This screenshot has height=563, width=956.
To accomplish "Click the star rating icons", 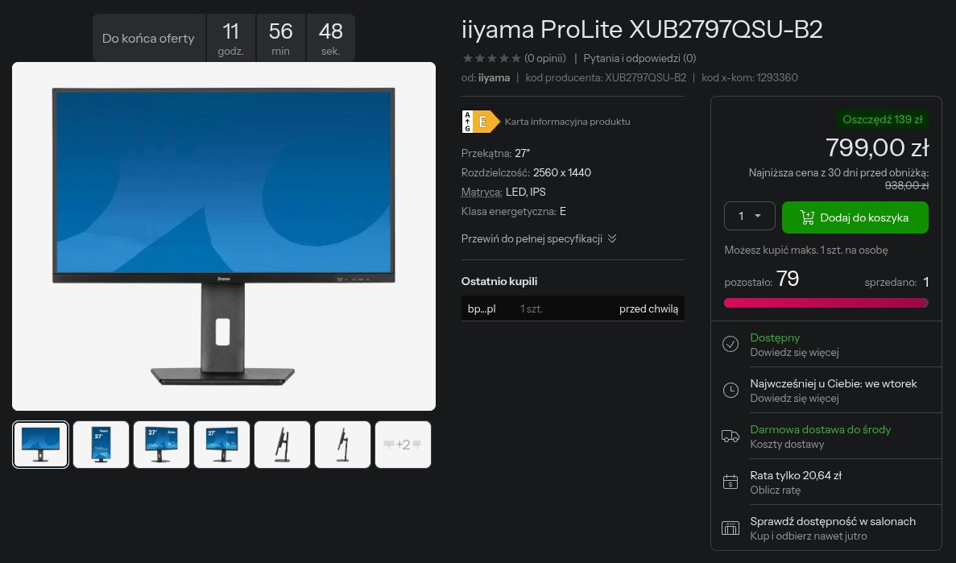I will coord(491,59).
